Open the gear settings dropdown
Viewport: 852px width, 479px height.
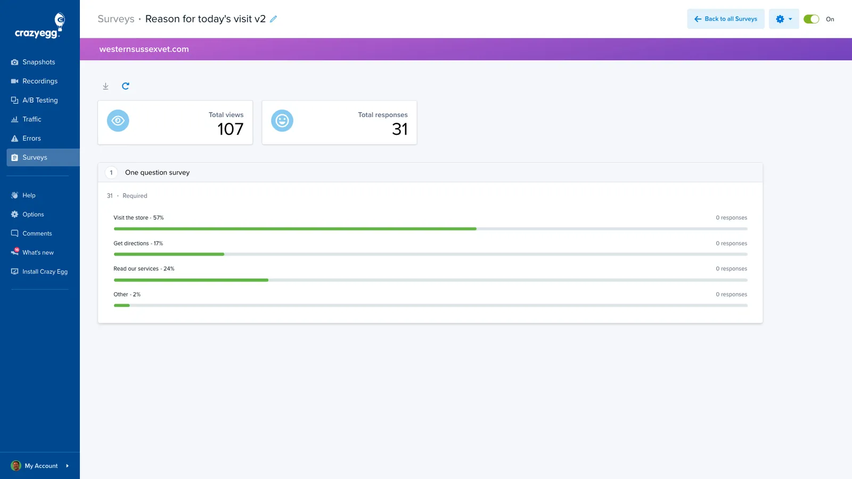[x=784, y=19]
